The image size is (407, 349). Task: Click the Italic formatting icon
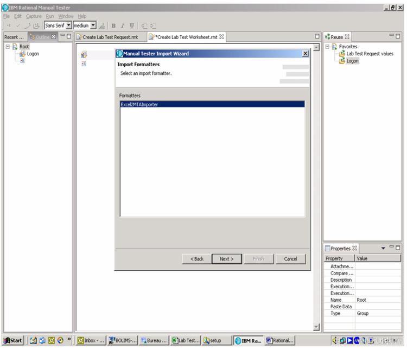click(x=123, y=26)
